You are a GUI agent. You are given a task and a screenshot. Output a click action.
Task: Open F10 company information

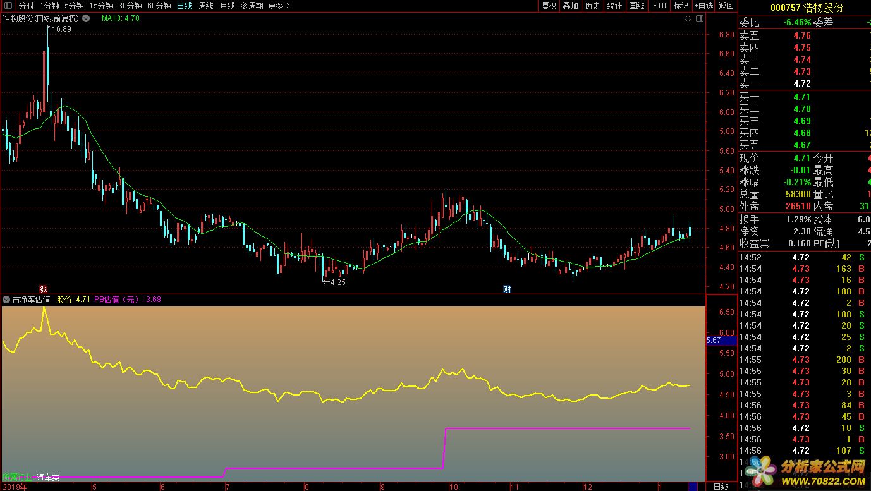click(x=659, y=6)
